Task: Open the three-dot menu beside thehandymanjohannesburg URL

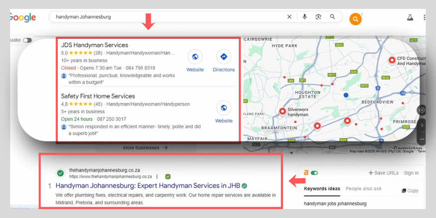Action: (157, 176)
